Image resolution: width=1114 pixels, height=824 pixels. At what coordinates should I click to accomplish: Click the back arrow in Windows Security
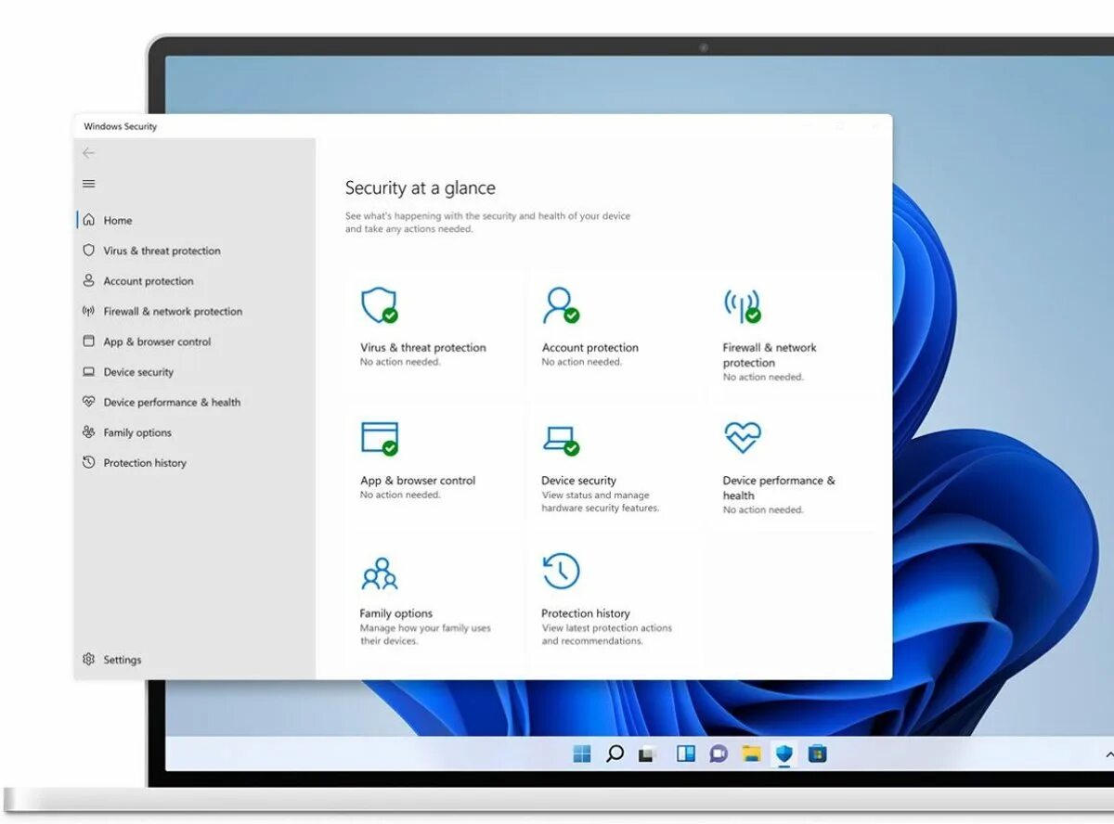click(88, 153)
